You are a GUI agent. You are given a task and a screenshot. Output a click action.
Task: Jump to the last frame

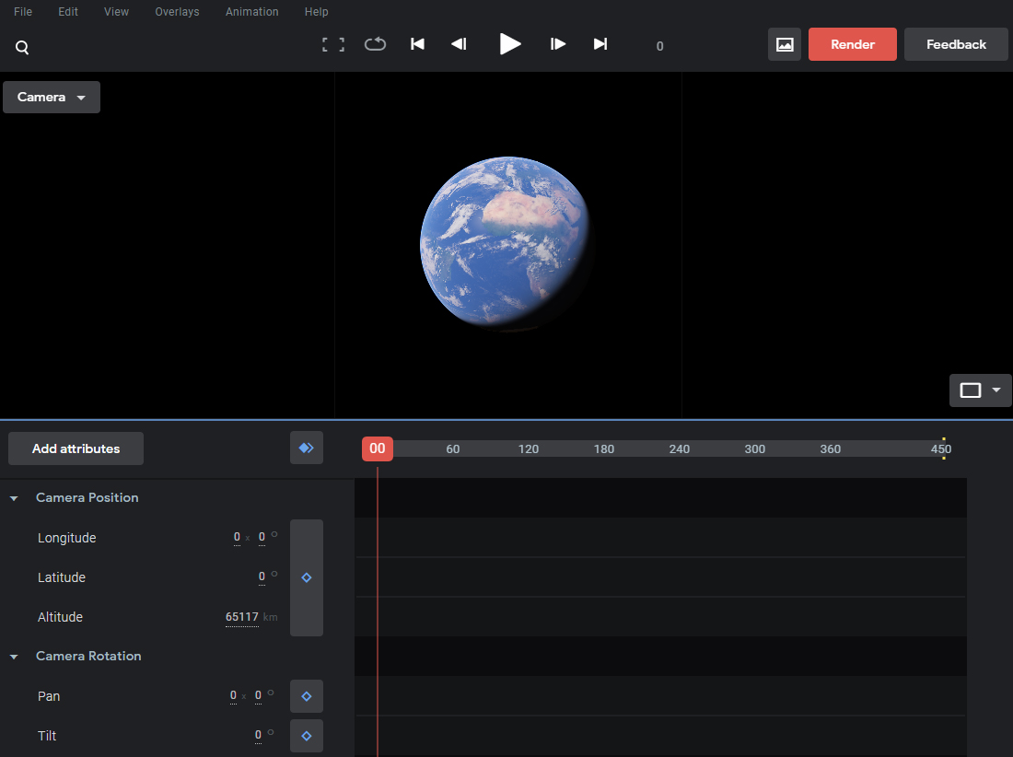tap(600, 44)
